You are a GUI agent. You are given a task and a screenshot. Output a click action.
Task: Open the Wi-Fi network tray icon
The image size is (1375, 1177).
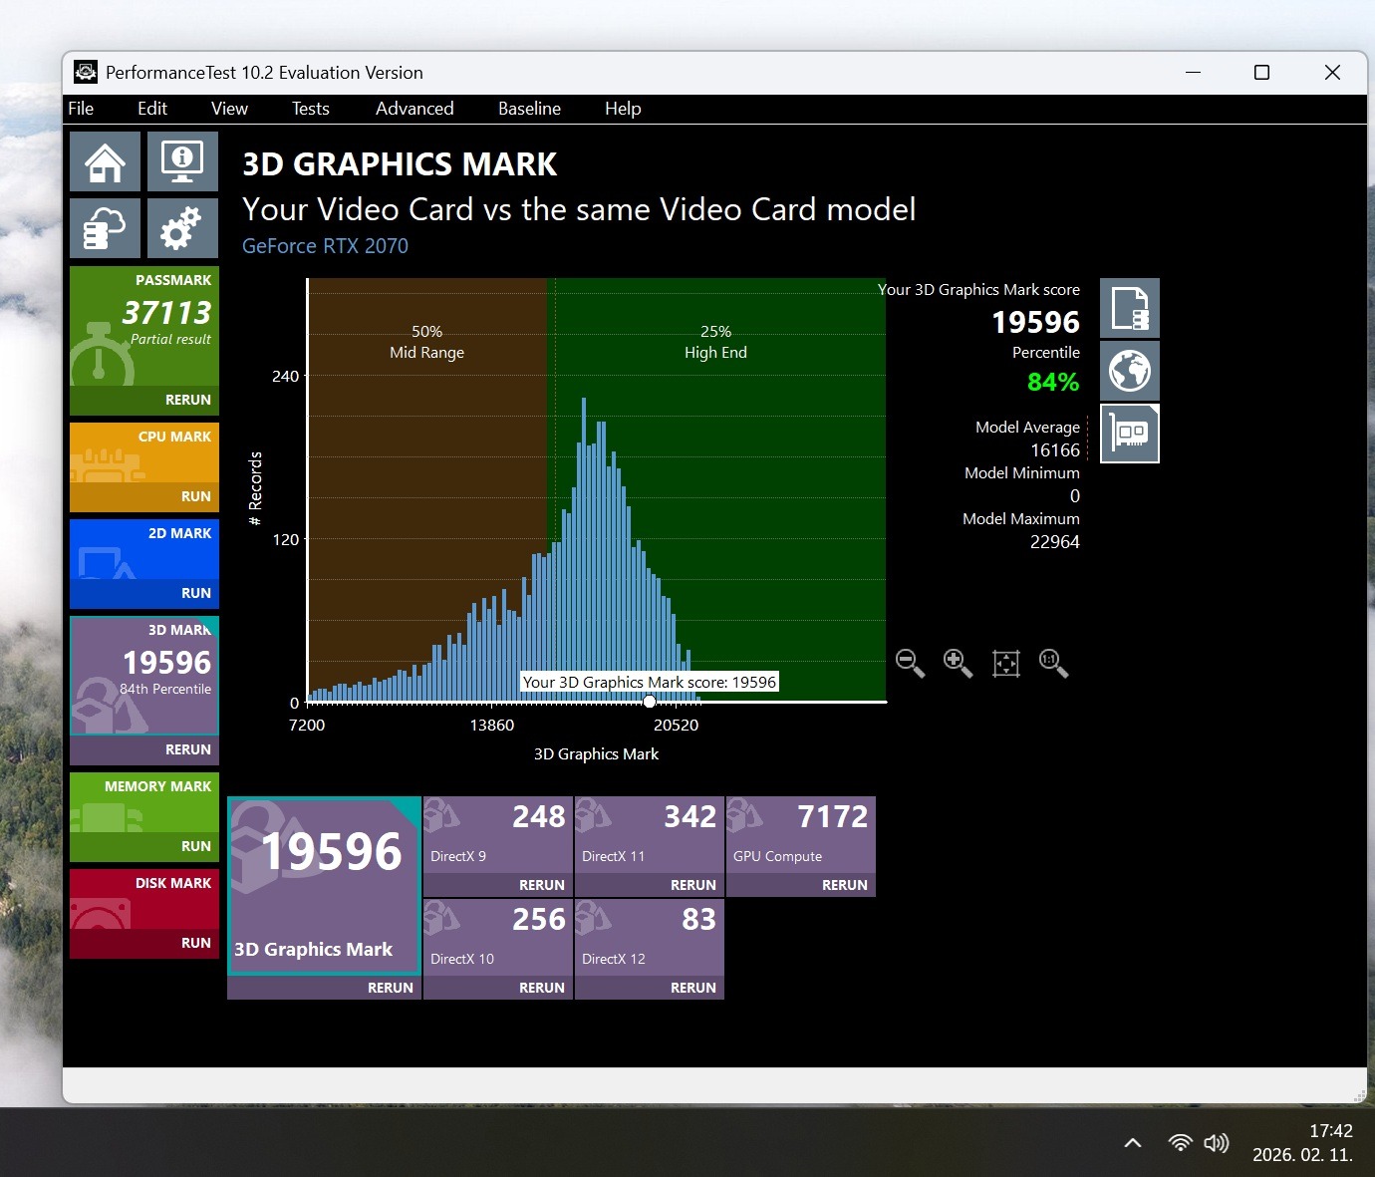point(1180,1143)
